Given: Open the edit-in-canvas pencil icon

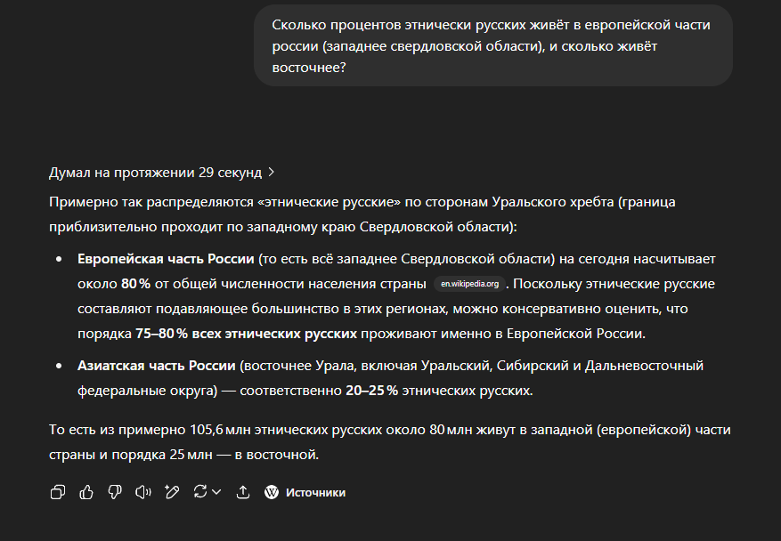Looking at the screenshot, I should (172, 492).
